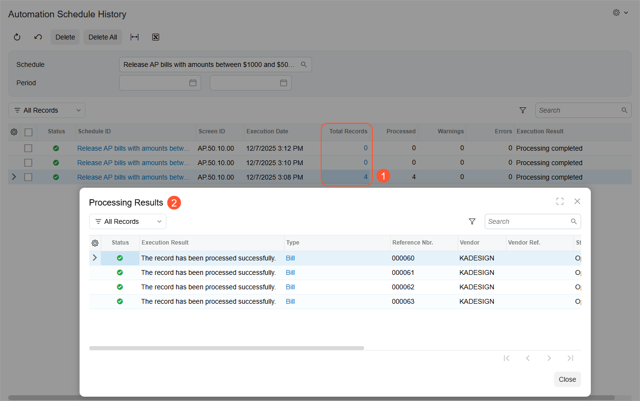Open the column configuration gear on main grid
Viewport: 640px width, 401px height.
tap(14, 132)
